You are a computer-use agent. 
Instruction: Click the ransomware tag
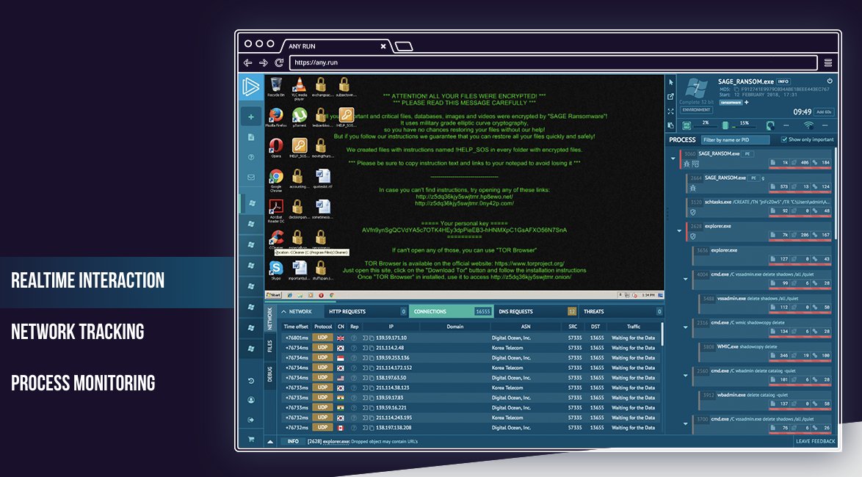click(731, 102)
